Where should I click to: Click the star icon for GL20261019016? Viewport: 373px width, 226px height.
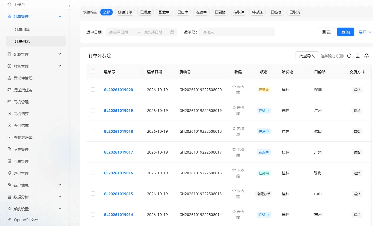(234, 170)
